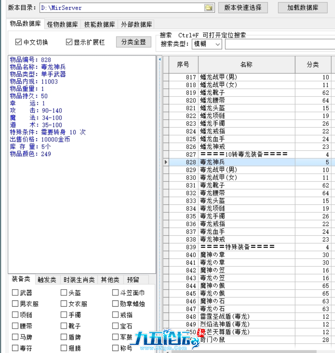Select row 827 10转毒龙装备 separator
Viewport: 335px width, 353px height.
(249, 154)
